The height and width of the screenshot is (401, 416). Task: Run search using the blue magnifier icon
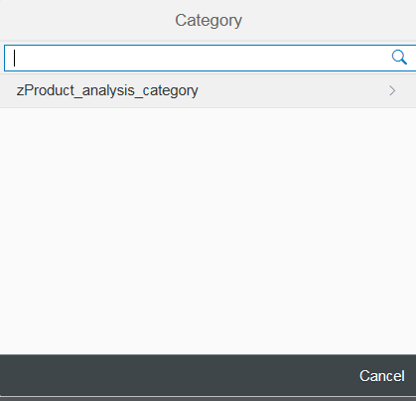click(399, 58)
